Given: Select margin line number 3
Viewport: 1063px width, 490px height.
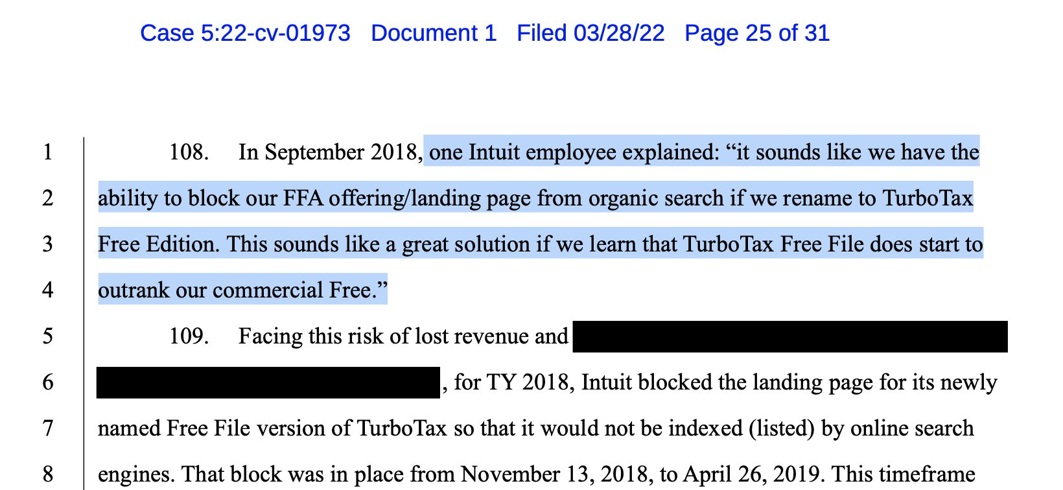Looking at the screenshot, I should coord(47,244).
